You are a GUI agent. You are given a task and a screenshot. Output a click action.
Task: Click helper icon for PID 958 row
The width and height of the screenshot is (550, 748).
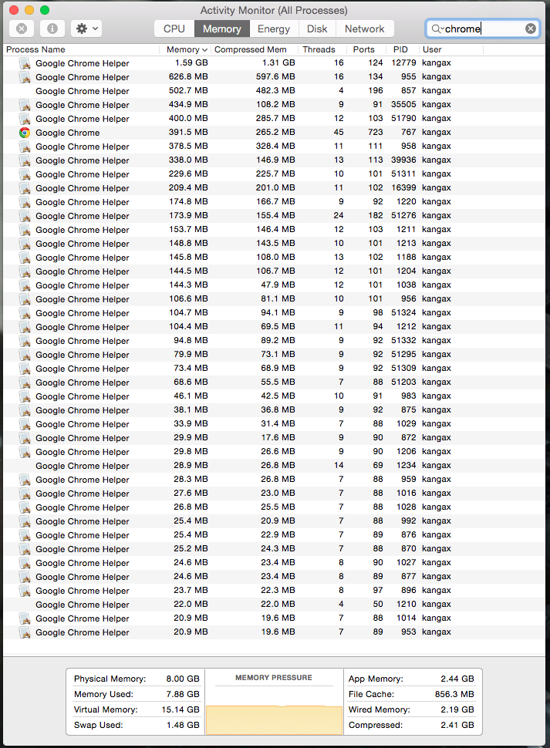tap(25, 147)
